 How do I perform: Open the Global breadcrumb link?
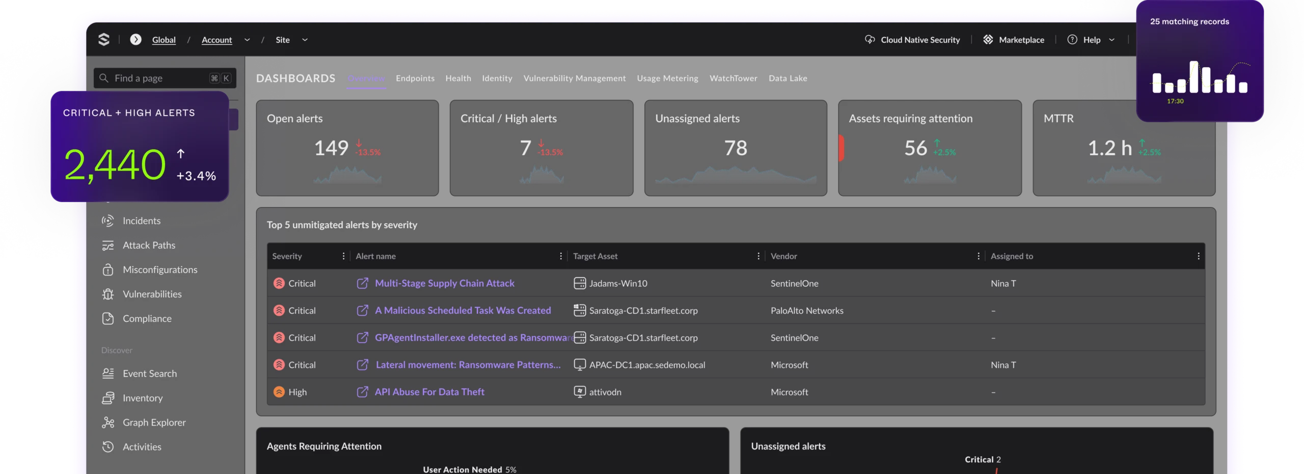[164, 40]
